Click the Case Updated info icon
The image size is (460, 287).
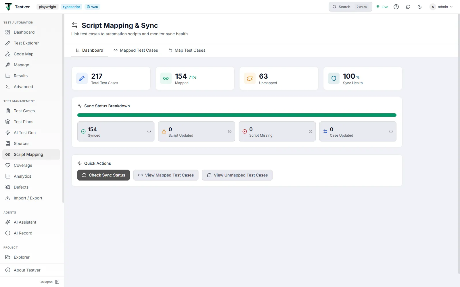click(391, 131)
